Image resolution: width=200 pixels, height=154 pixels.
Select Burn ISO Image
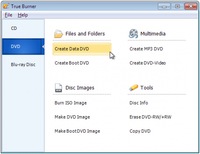71,103
